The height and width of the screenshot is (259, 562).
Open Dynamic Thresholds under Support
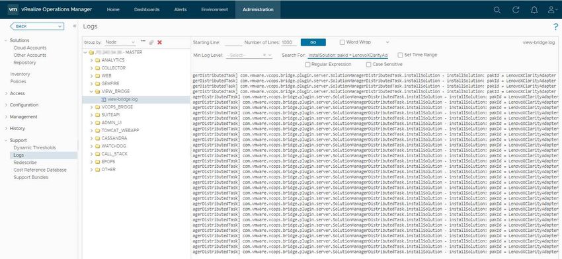(34, 147)
